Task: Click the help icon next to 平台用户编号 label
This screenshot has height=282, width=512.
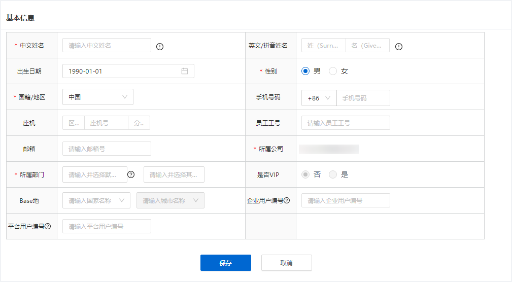Action: tap(48, 226)
